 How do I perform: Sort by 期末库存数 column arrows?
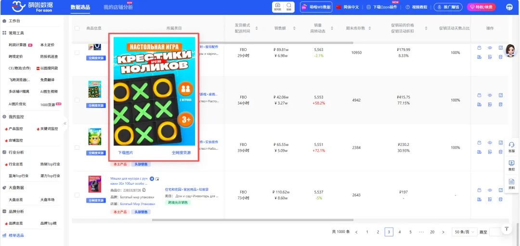pos(369,28)
